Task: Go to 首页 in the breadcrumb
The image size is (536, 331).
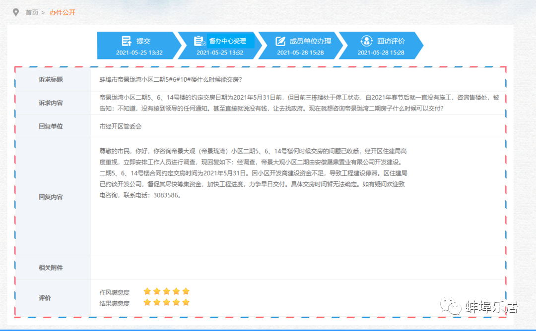Action: [x=32, y=12]
